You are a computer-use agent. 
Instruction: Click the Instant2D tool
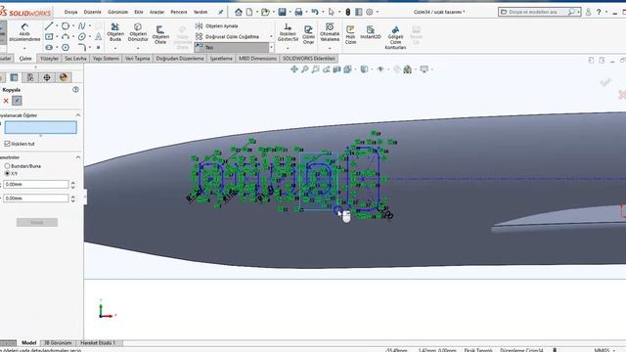(x=371, y=32)
